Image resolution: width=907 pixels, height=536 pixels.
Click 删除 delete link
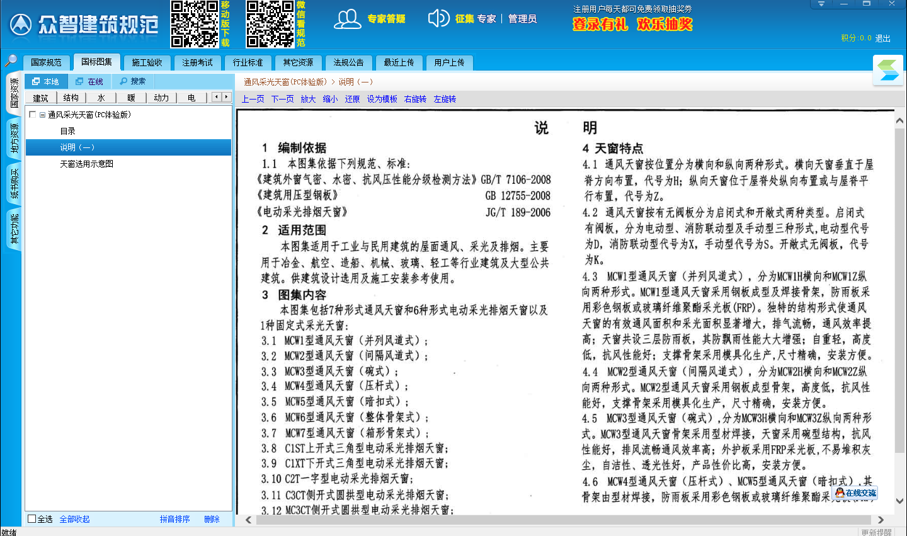[212, 519]
